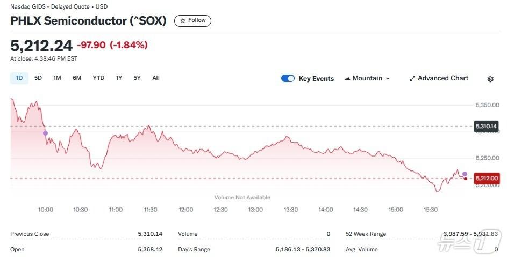
Task: Choose the 5Y chart range
Action: [x=137, y=78]
